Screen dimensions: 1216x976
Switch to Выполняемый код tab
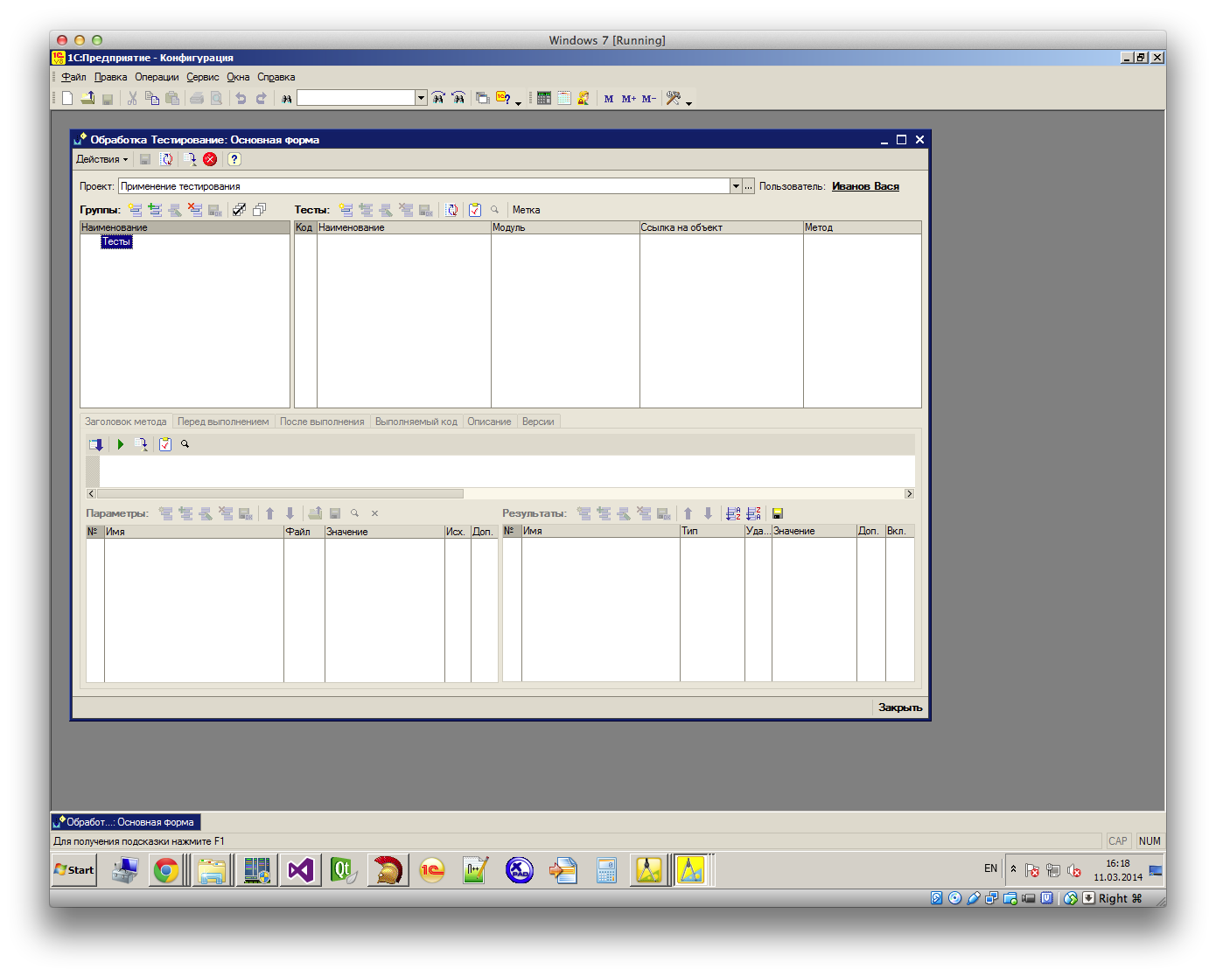[416, 422]
